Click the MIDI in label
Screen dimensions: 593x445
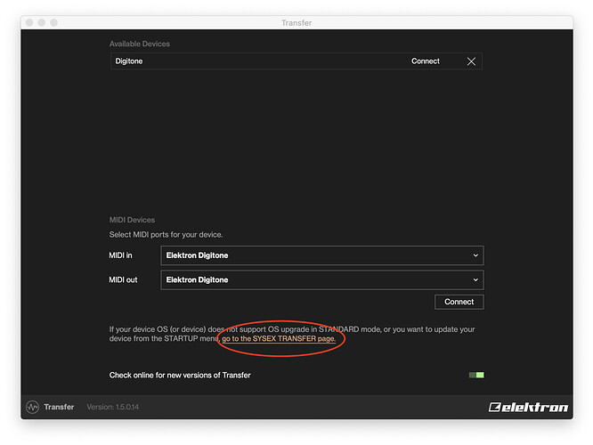point(120,255)
